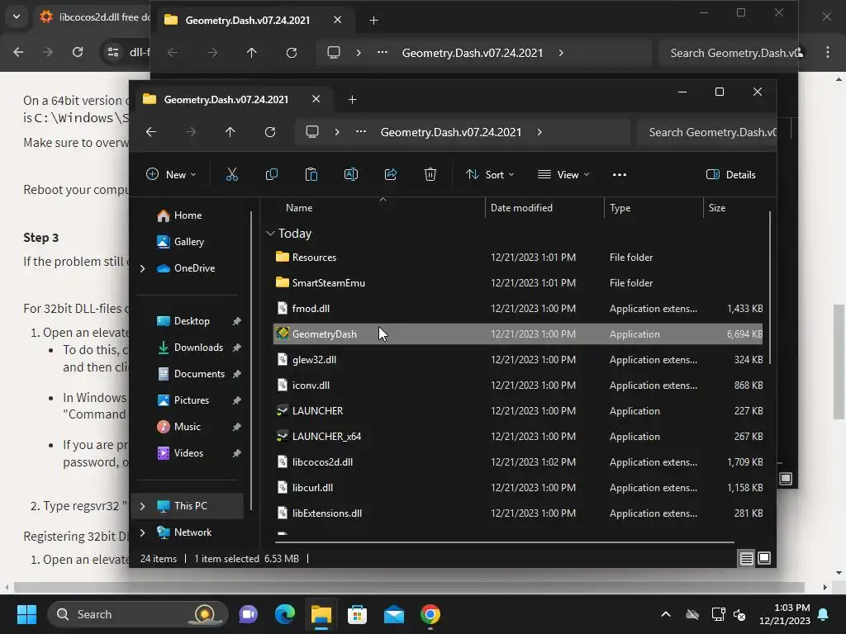Open the View dropdown menu
This screenshot has height=634, width=846.
point(563,175)
